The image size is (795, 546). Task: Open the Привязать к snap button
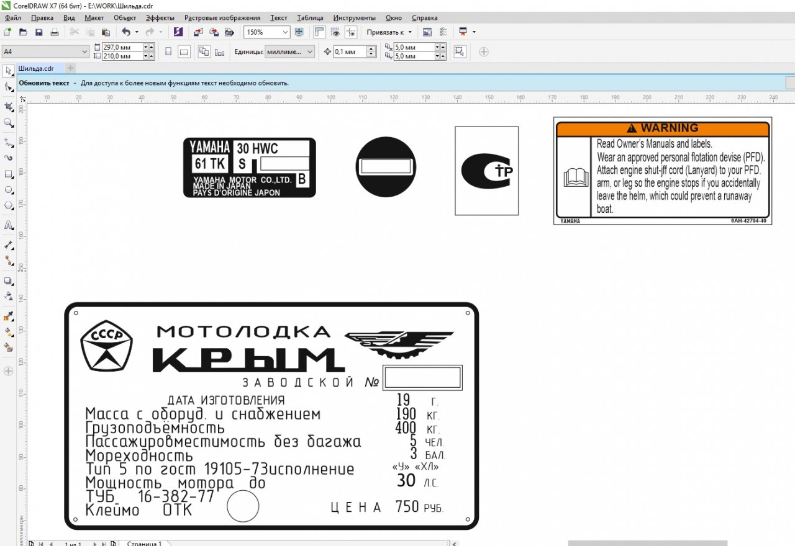click(x=389, y=32)
